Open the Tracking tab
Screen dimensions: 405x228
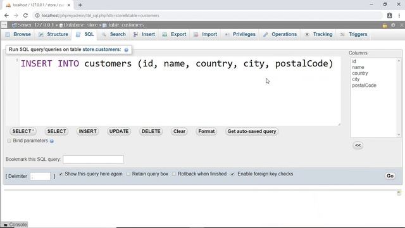pos(318,34)
